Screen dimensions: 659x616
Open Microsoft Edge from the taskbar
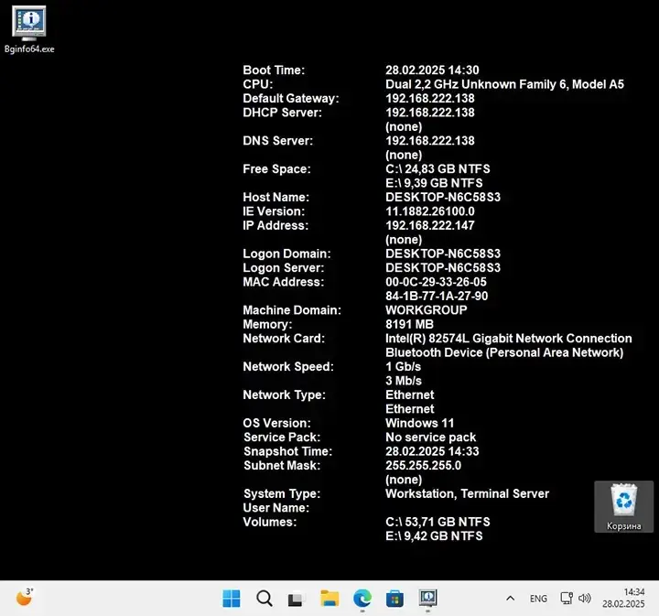(x=362, y=599)
